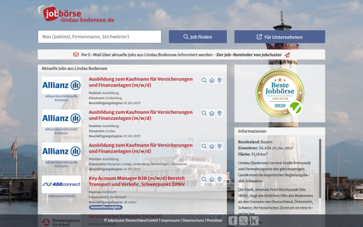Click the Informationen panel scrollbar

point(320,168)
